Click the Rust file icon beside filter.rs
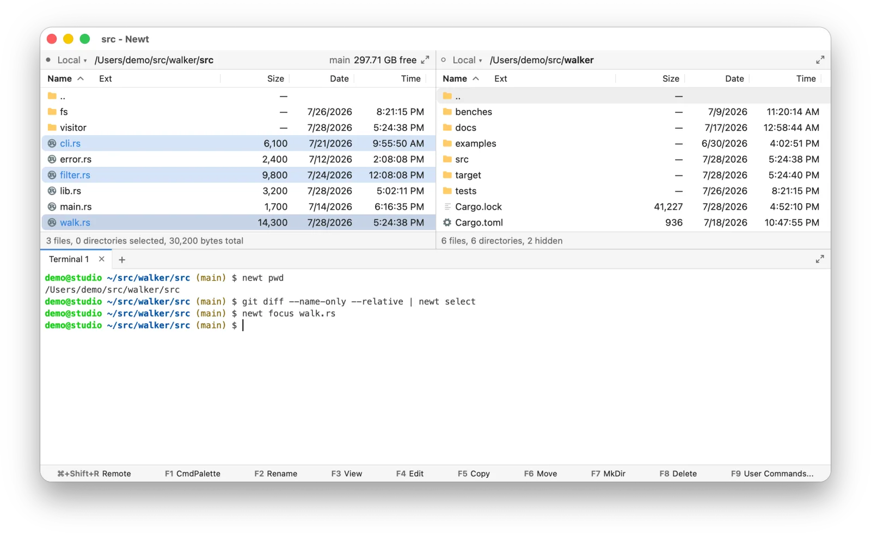The height and width of the screenshot is (535, 871). pos(52,175)
